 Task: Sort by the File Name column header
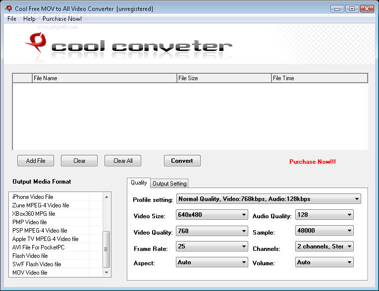[x=105, y=78]
